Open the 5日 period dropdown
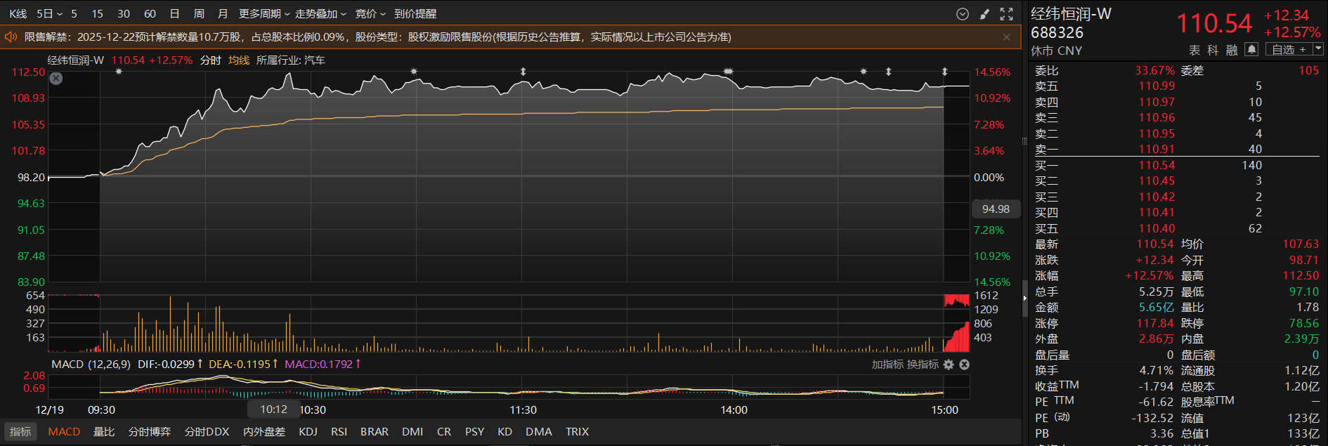The height and width of the screenshot is (446, 1328). click(49, 14)
